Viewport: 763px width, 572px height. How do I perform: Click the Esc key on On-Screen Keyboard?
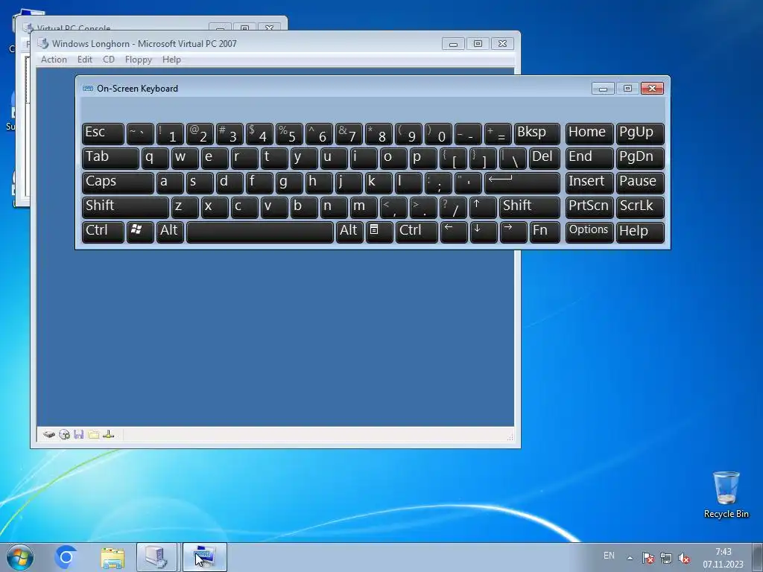pos(103,134)
